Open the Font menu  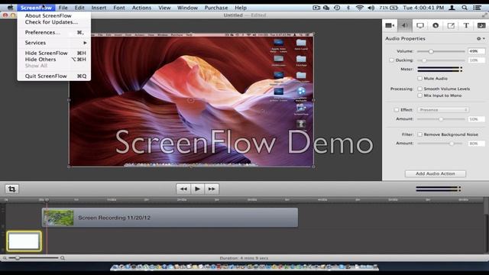pos(119,8)
